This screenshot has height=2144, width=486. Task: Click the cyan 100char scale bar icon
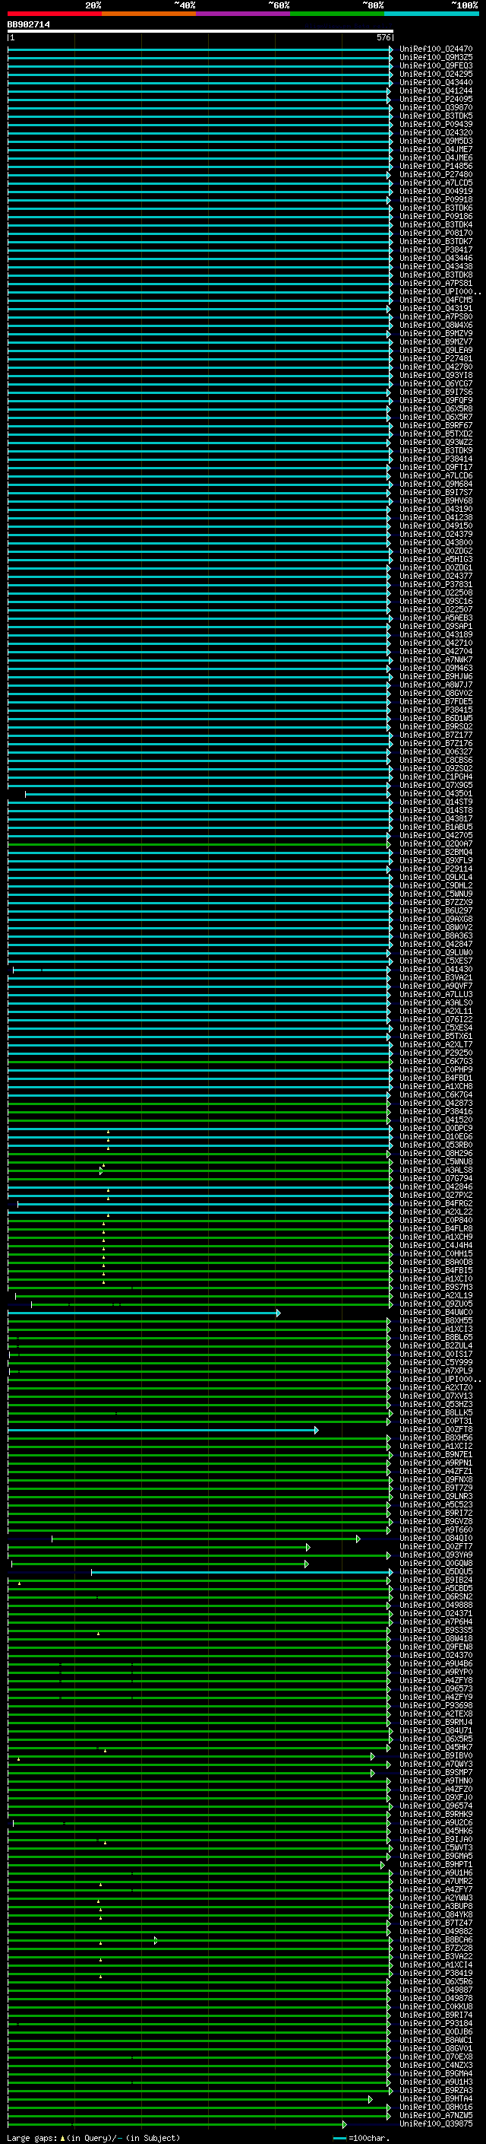tap(339, 2138)
